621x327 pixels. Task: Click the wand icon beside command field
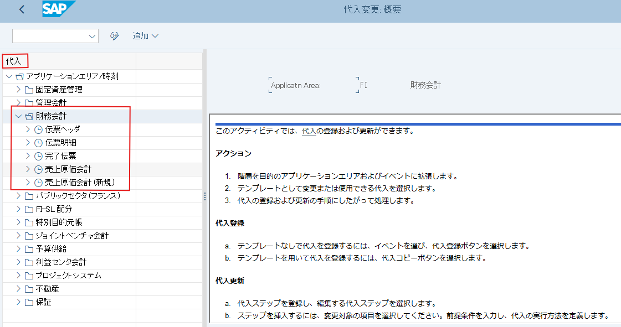(x=115, y=36)
